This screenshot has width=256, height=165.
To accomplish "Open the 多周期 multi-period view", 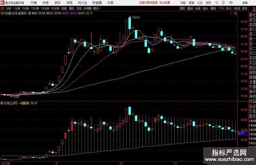I will click(88, 8).
